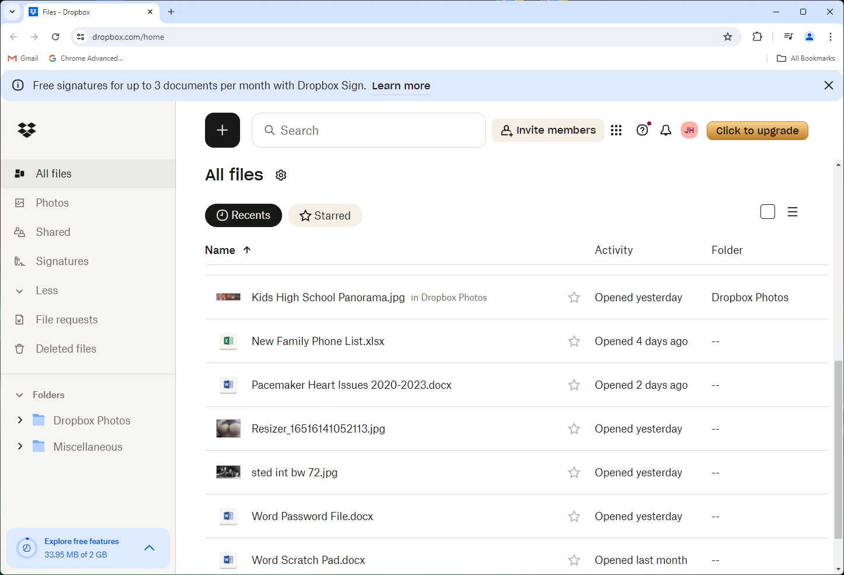Star Kids High School Panorama.jpg
Viewport: 844px width, 575px height.
point(574,297)
